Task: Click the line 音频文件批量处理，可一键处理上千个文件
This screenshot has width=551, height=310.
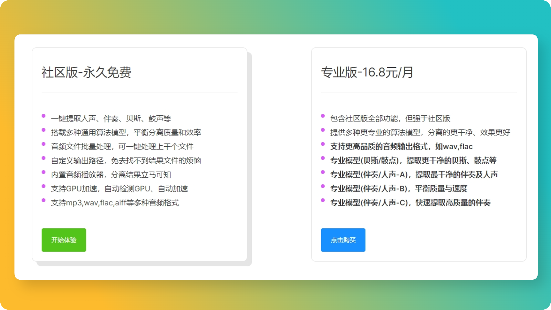Action: [x=122, y=147]
